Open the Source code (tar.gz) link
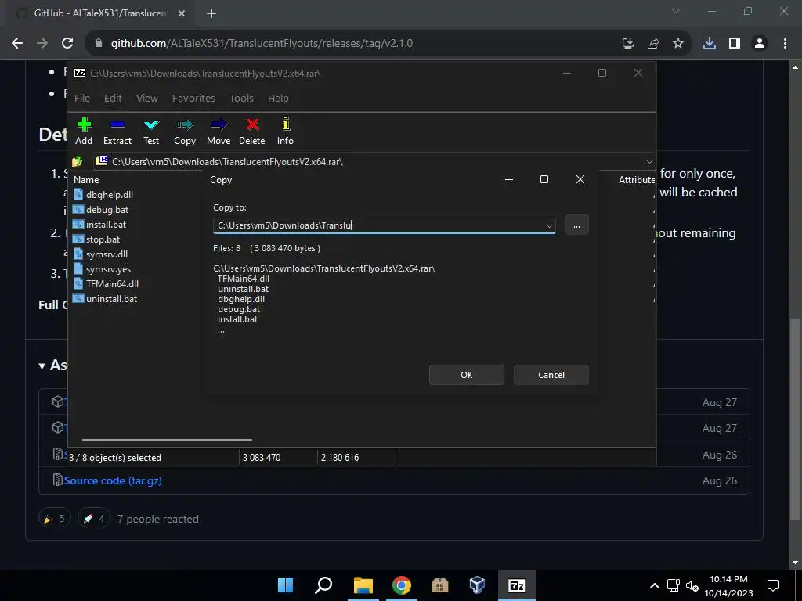This screenshot has width=802, height=601. 113,481
